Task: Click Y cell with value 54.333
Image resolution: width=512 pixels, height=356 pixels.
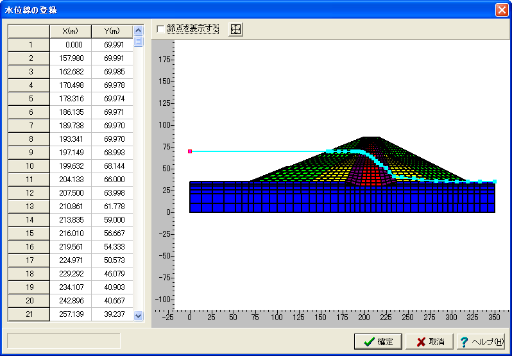Action: click(112, 247)
